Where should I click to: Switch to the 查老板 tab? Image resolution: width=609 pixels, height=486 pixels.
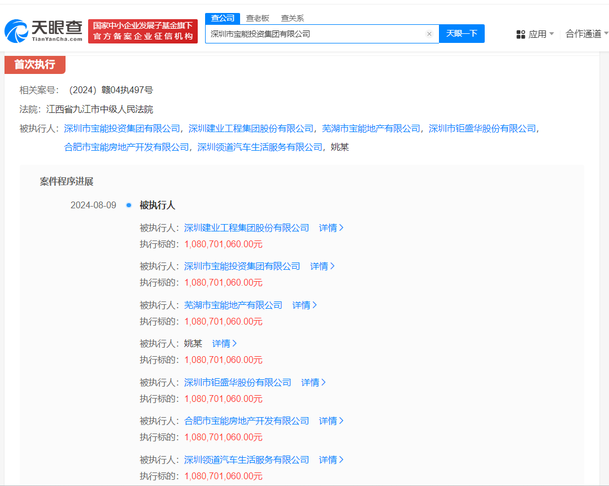pos(257,18)
